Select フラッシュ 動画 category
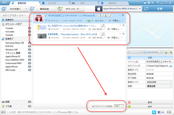The height and width of the screenshot is (115, 174). click(16, 53)
